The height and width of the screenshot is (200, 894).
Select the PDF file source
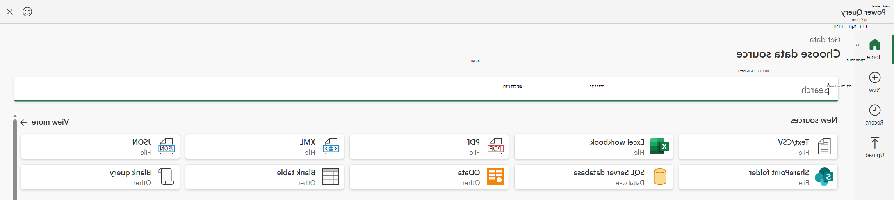(429, 147)
